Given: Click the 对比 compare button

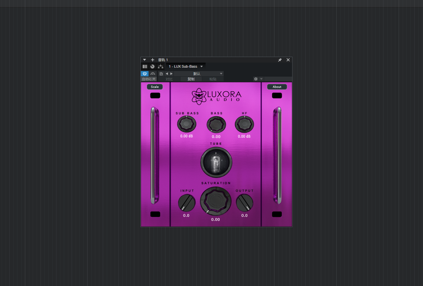Looking at the screenshot, I should (x=169, y=79).
